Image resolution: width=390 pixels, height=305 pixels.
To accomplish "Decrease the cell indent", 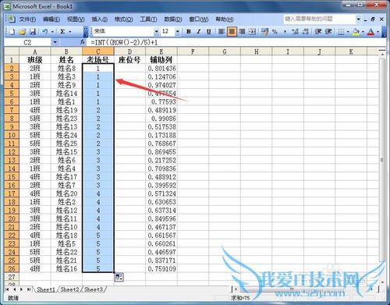I will pyautogui.click(x=318, y=32).
